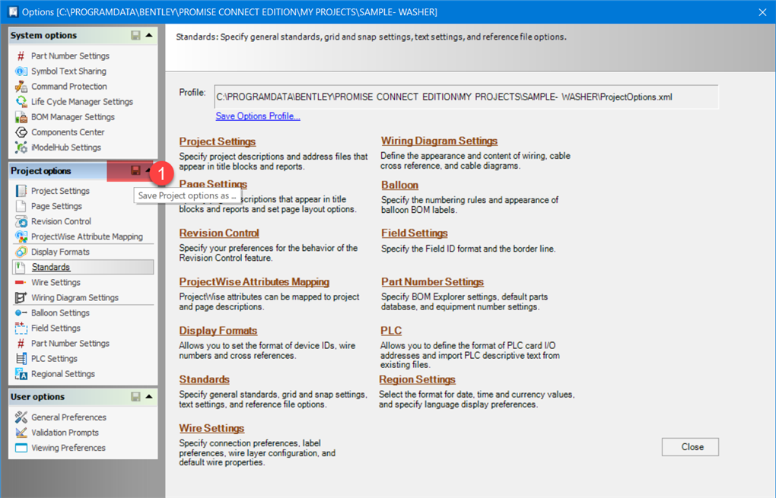
Task: Click the Balloon heading link
Action: 399,185
